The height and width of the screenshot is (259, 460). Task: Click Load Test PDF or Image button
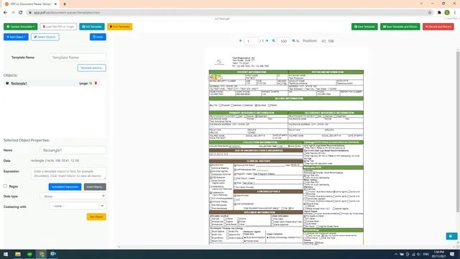pyautogui.click(x=58, y=27)
